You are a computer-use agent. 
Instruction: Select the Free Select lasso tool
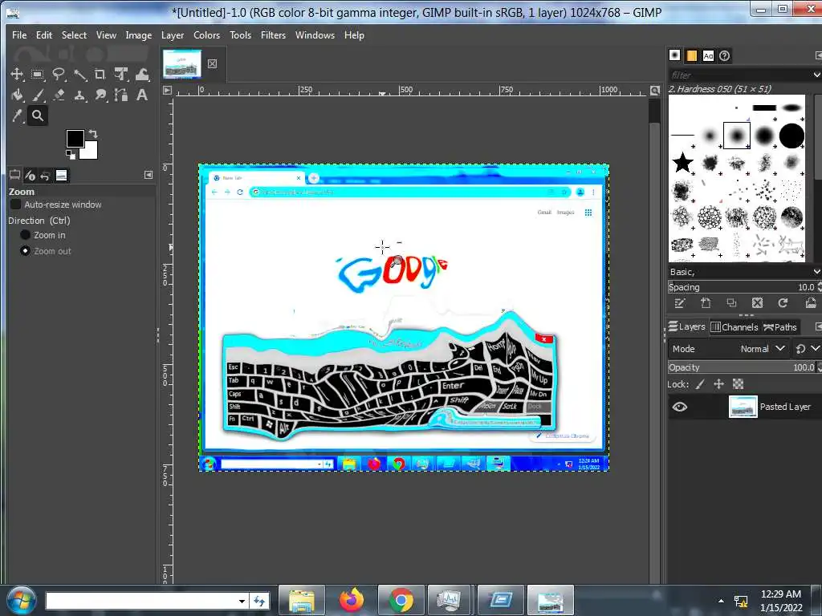coord(58,74)
